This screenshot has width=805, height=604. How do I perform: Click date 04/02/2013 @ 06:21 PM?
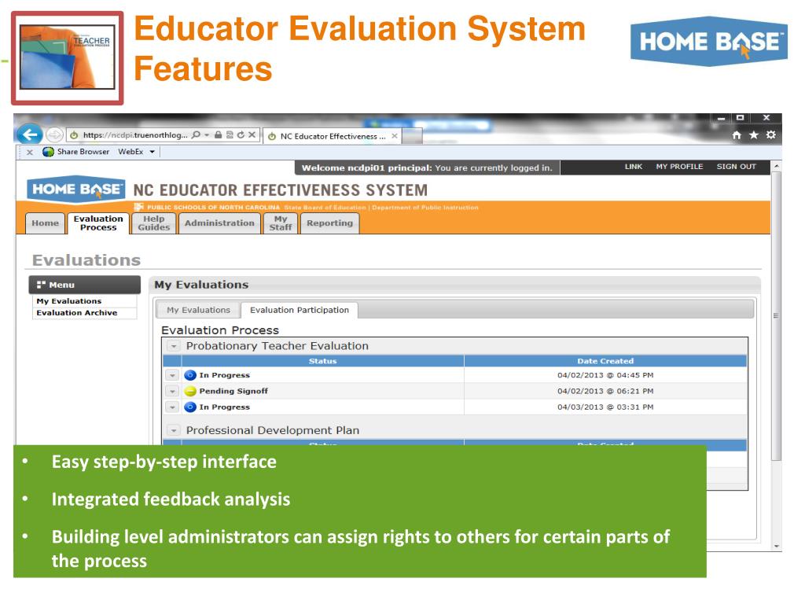point(605,392)
